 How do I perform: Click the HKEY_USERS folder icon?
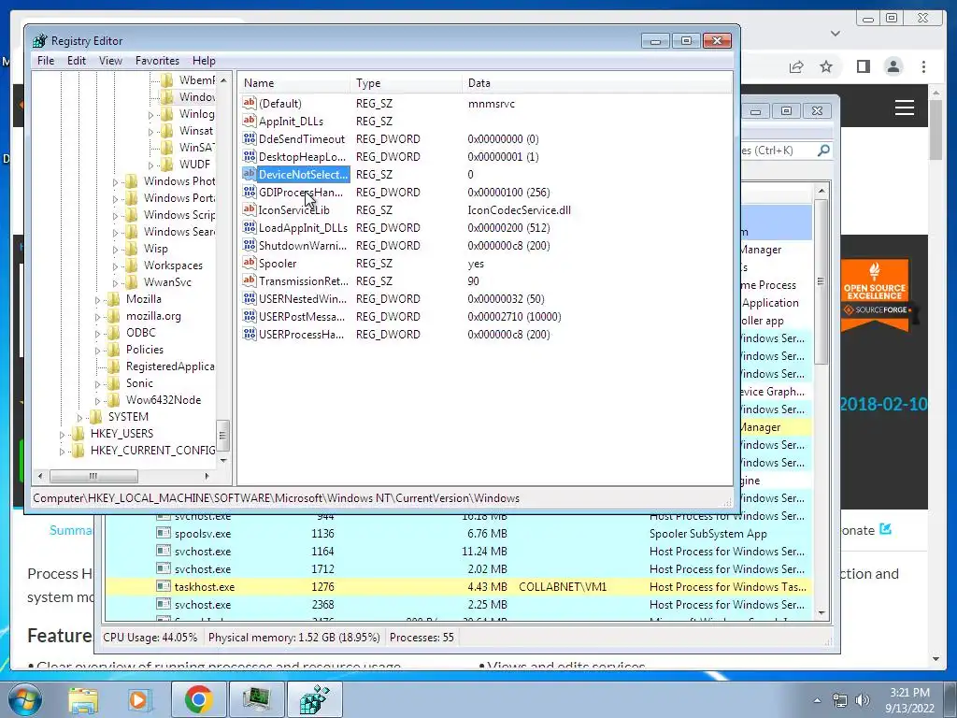click(79, 434)
